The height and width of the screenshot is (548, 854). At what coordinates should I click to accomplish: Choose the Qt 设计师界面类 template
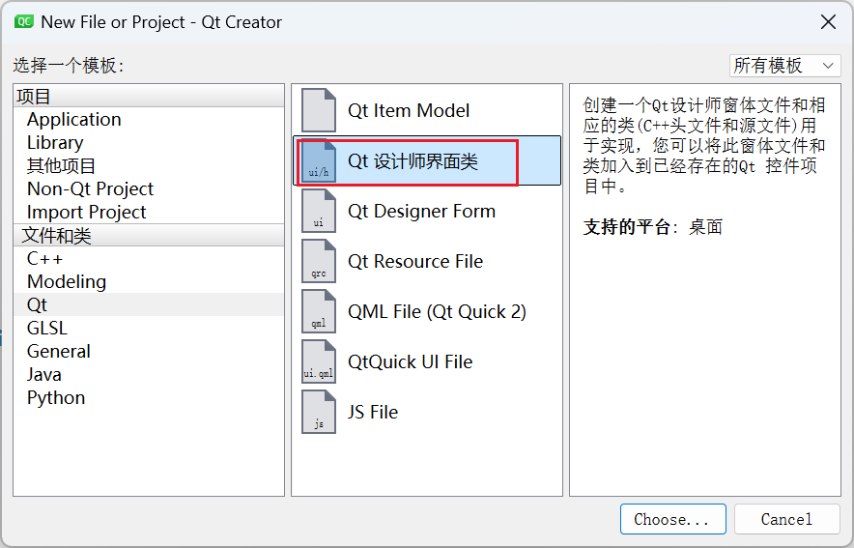[427, 160]
